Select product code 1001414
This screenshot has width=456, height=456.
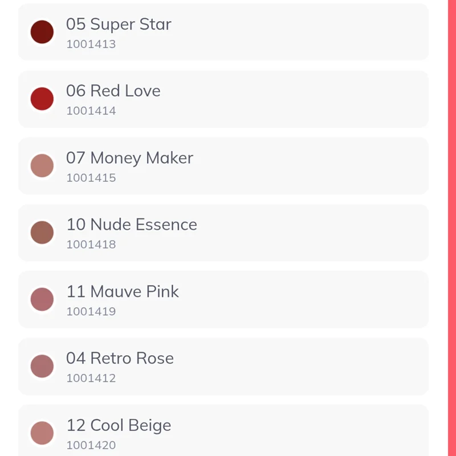pyautogui.click(x=91, y=111)
